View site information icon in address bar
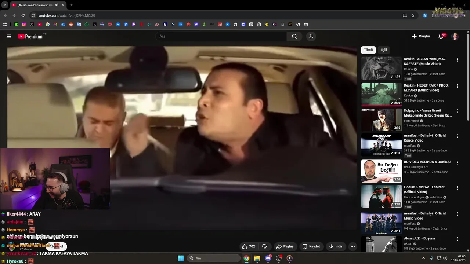The height and width of the screenshot is (264, 470). pyautogui.click(x=33, y=15)
